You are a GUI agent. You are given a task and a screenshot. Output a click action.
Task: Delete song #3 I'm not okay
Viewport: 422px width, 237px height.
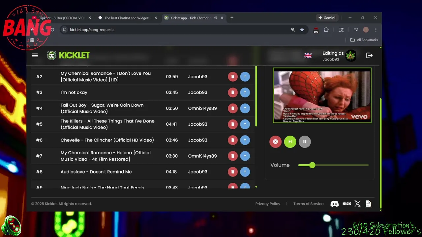pos(232,92)
